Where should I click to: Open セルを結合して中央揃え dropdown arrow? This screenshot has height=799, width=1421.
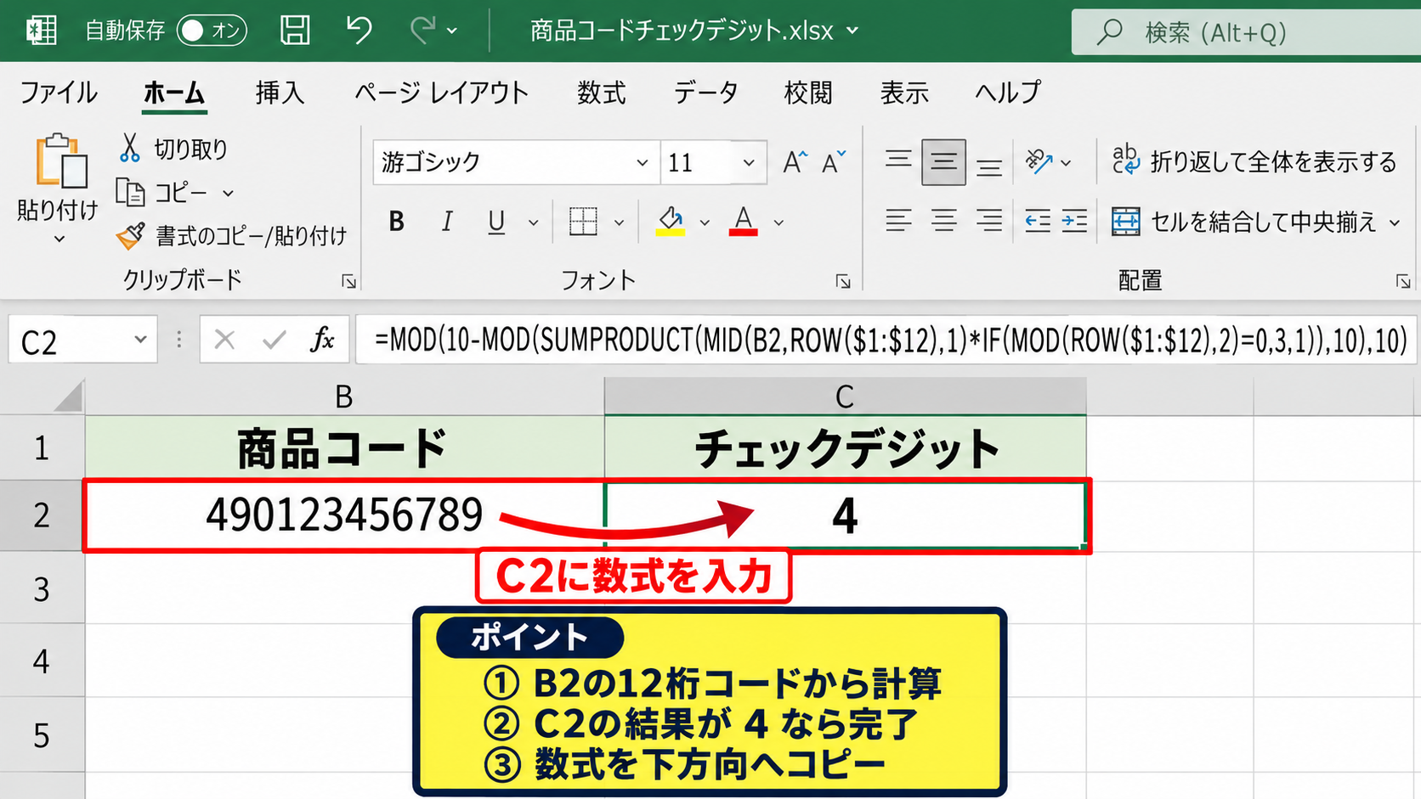[1395, 222]
